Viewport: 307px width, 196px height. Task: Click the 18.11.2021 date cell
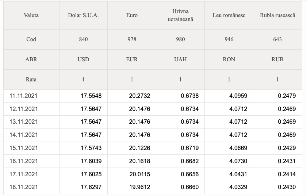pos(31,187)
